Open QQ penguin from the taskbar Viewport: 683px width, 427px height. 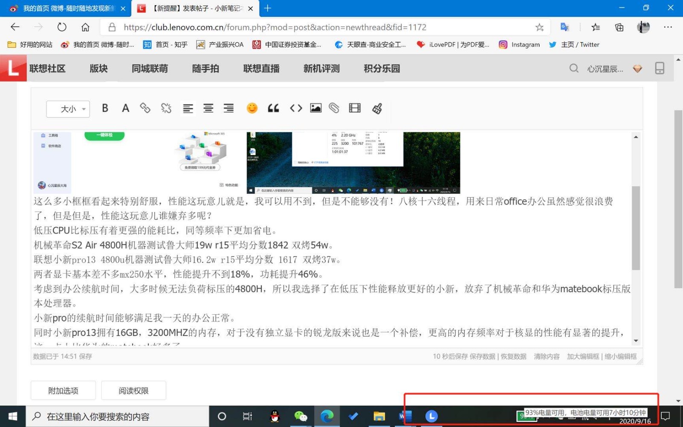click(x=275, y=416)
